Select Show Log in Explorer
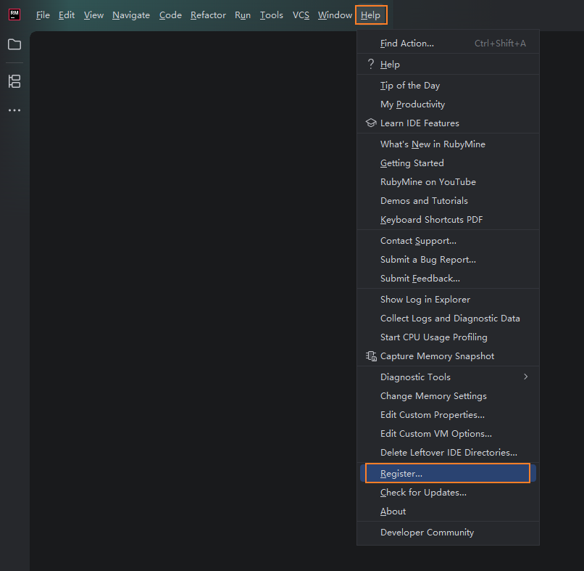This screenshot has width=584, height=571. (448, 299)
